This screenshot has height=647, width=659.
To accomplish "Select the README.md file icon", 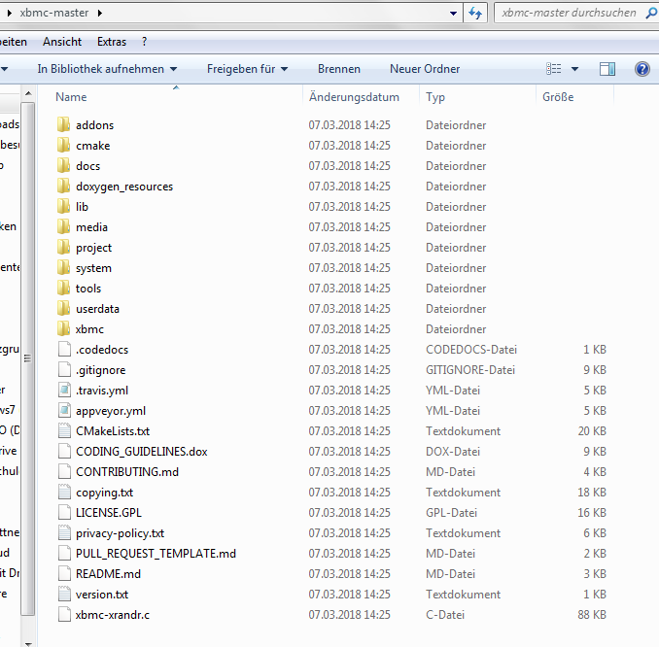I will click(64, 574).
